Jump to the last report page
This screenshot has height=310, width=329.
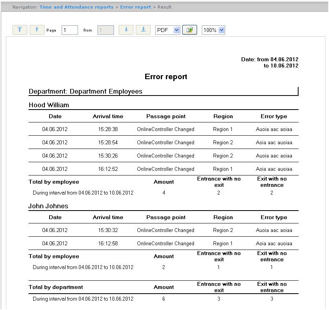[143, 30]
